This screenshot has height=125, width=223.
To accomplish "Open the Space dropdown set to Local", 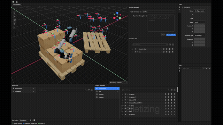I will coord(200,22).
